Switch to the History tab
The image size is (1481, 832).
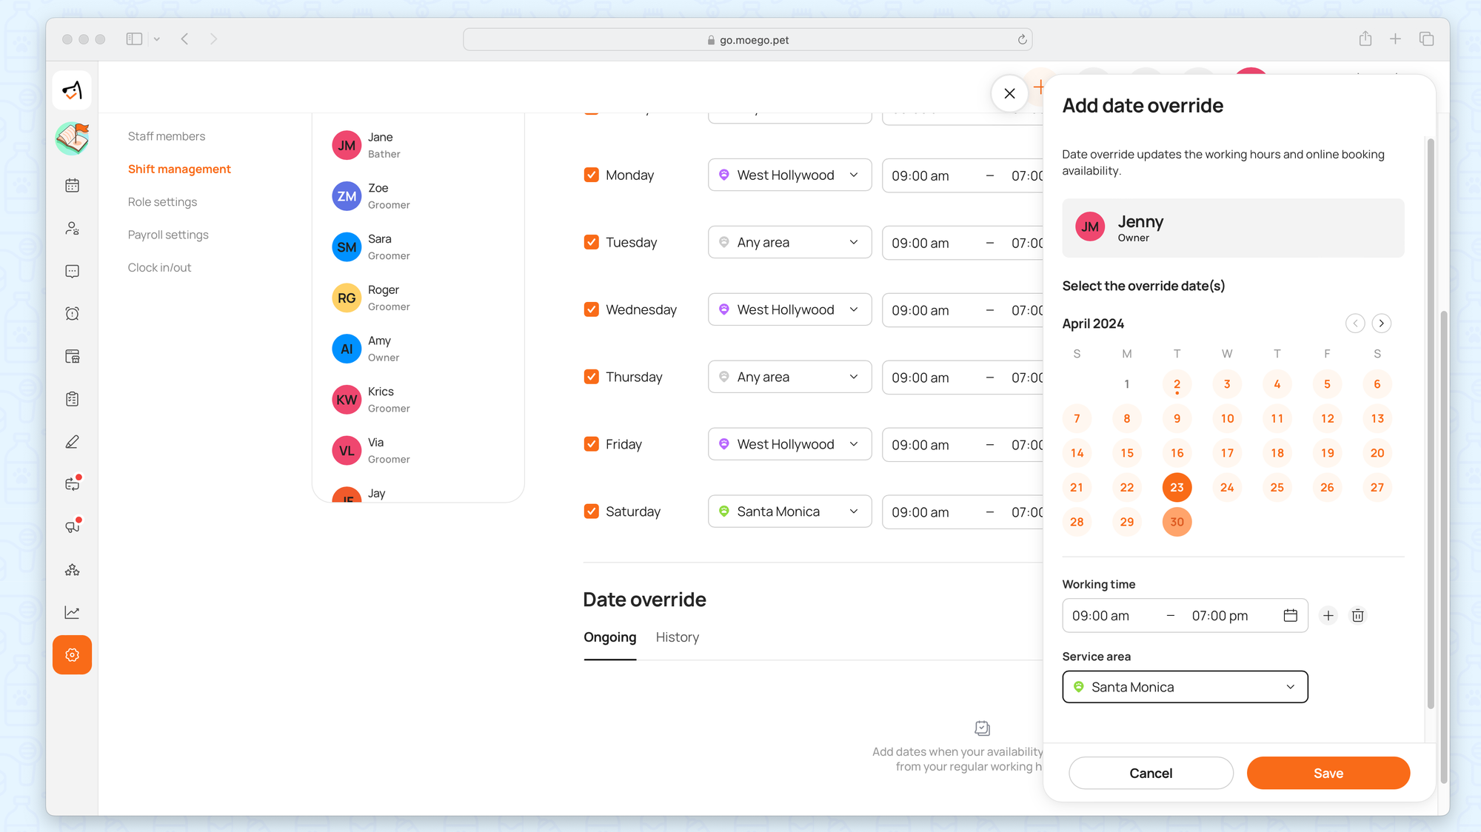click(677, 637)
